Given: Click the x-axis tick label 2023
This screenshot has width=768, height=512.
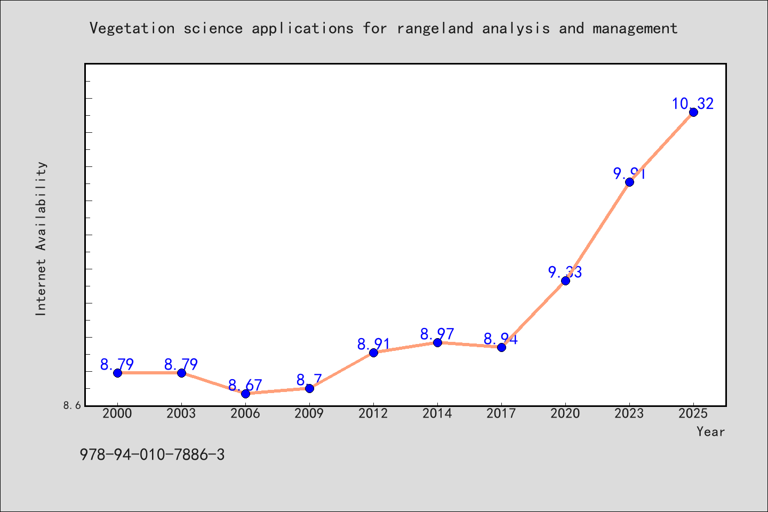Looking at the screenshot, I should pyautogui.click(x=629, y=414).
